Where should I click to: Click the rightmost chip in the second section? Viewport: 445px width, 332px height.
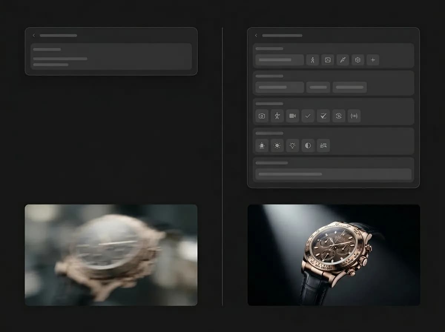point(350,87)
